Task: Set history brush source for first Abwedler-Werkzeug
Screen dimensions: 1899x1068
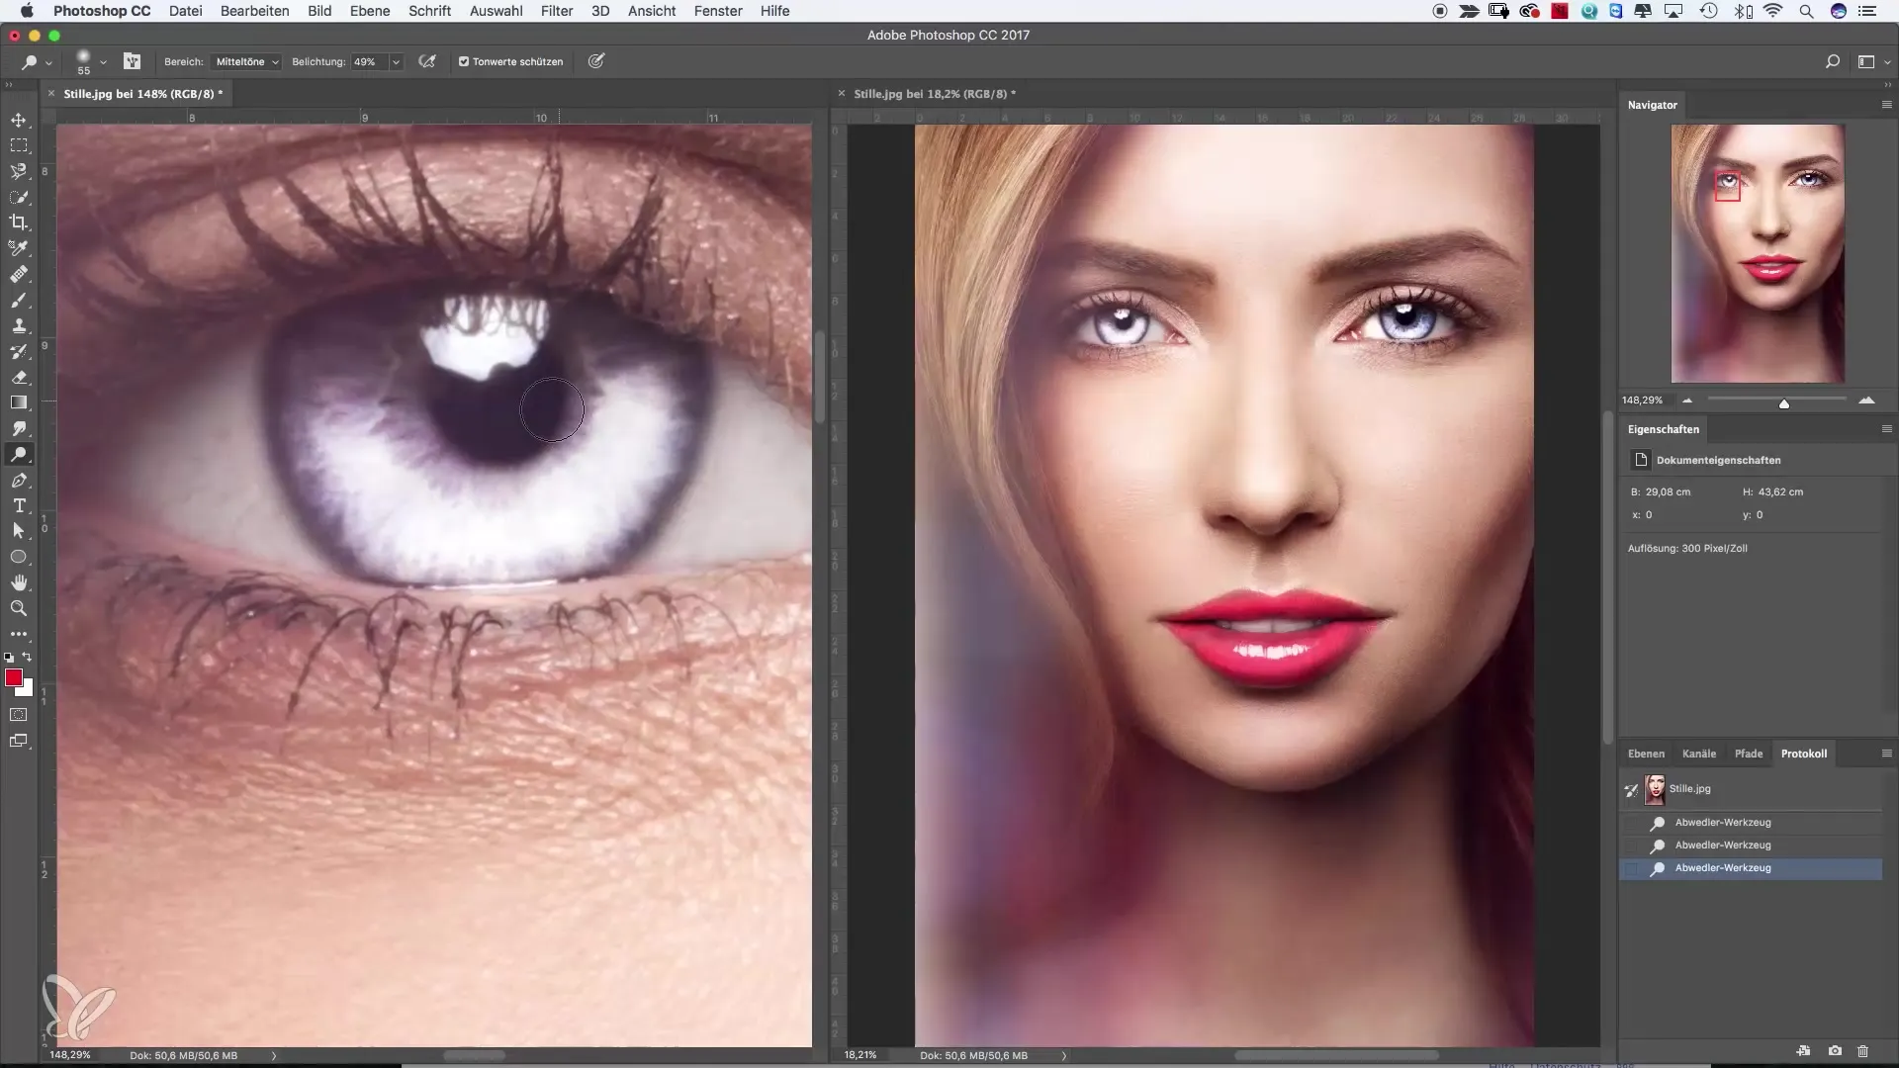Action: click(x=1631, y=823)
